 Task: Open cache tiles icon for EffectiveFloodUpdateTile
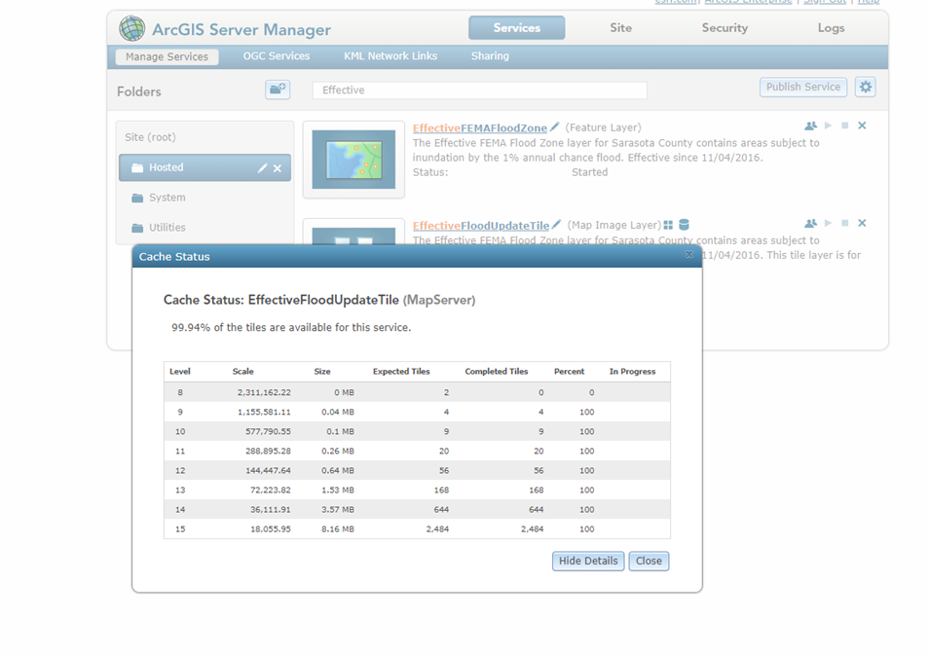click(667, 224)
